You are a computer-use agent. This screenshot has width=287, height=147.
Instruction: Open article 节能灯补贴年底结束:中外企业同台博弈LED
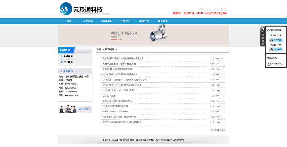click(x=122, y=122)
